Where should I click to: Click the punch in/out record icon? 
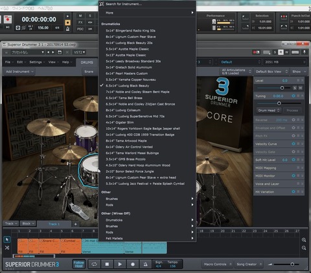(284, 17)
